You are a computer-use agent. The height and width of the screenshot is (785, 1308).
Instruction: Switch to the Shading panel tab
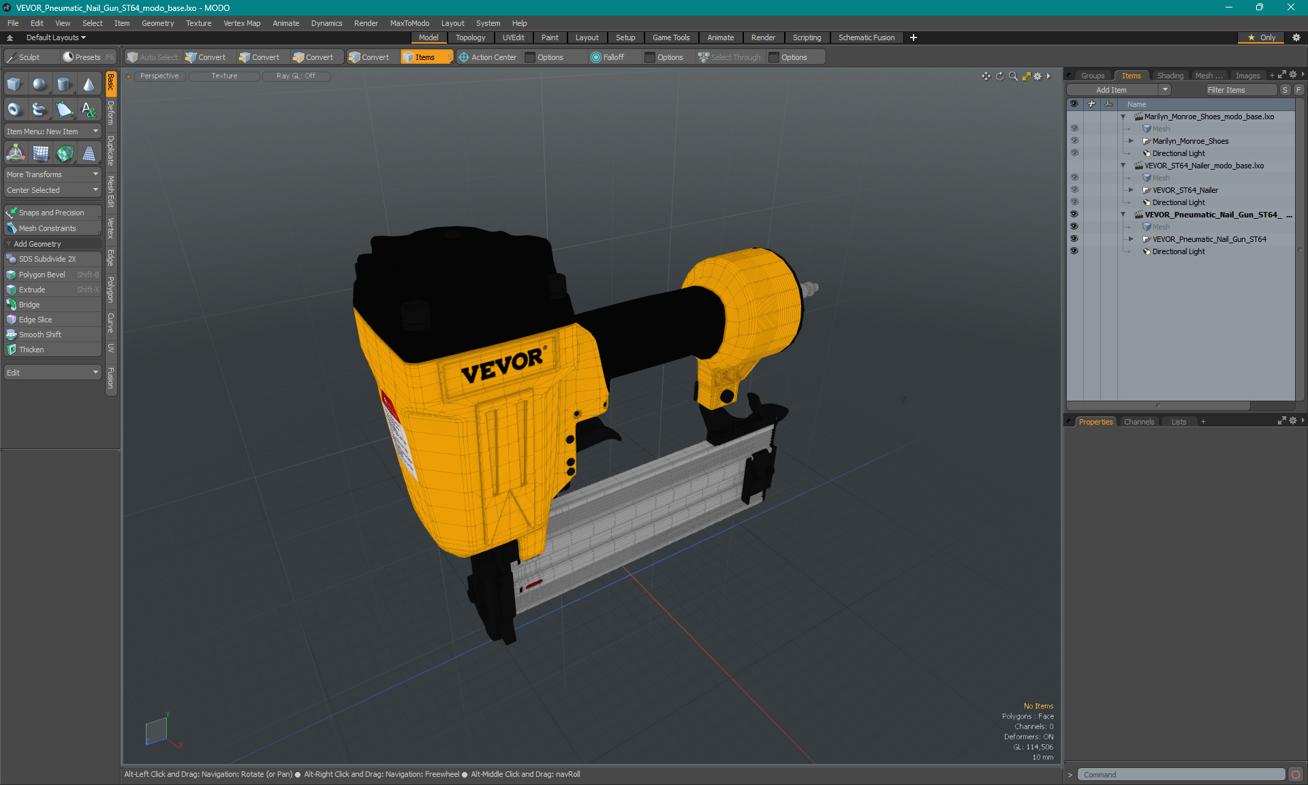point(1170,76)
